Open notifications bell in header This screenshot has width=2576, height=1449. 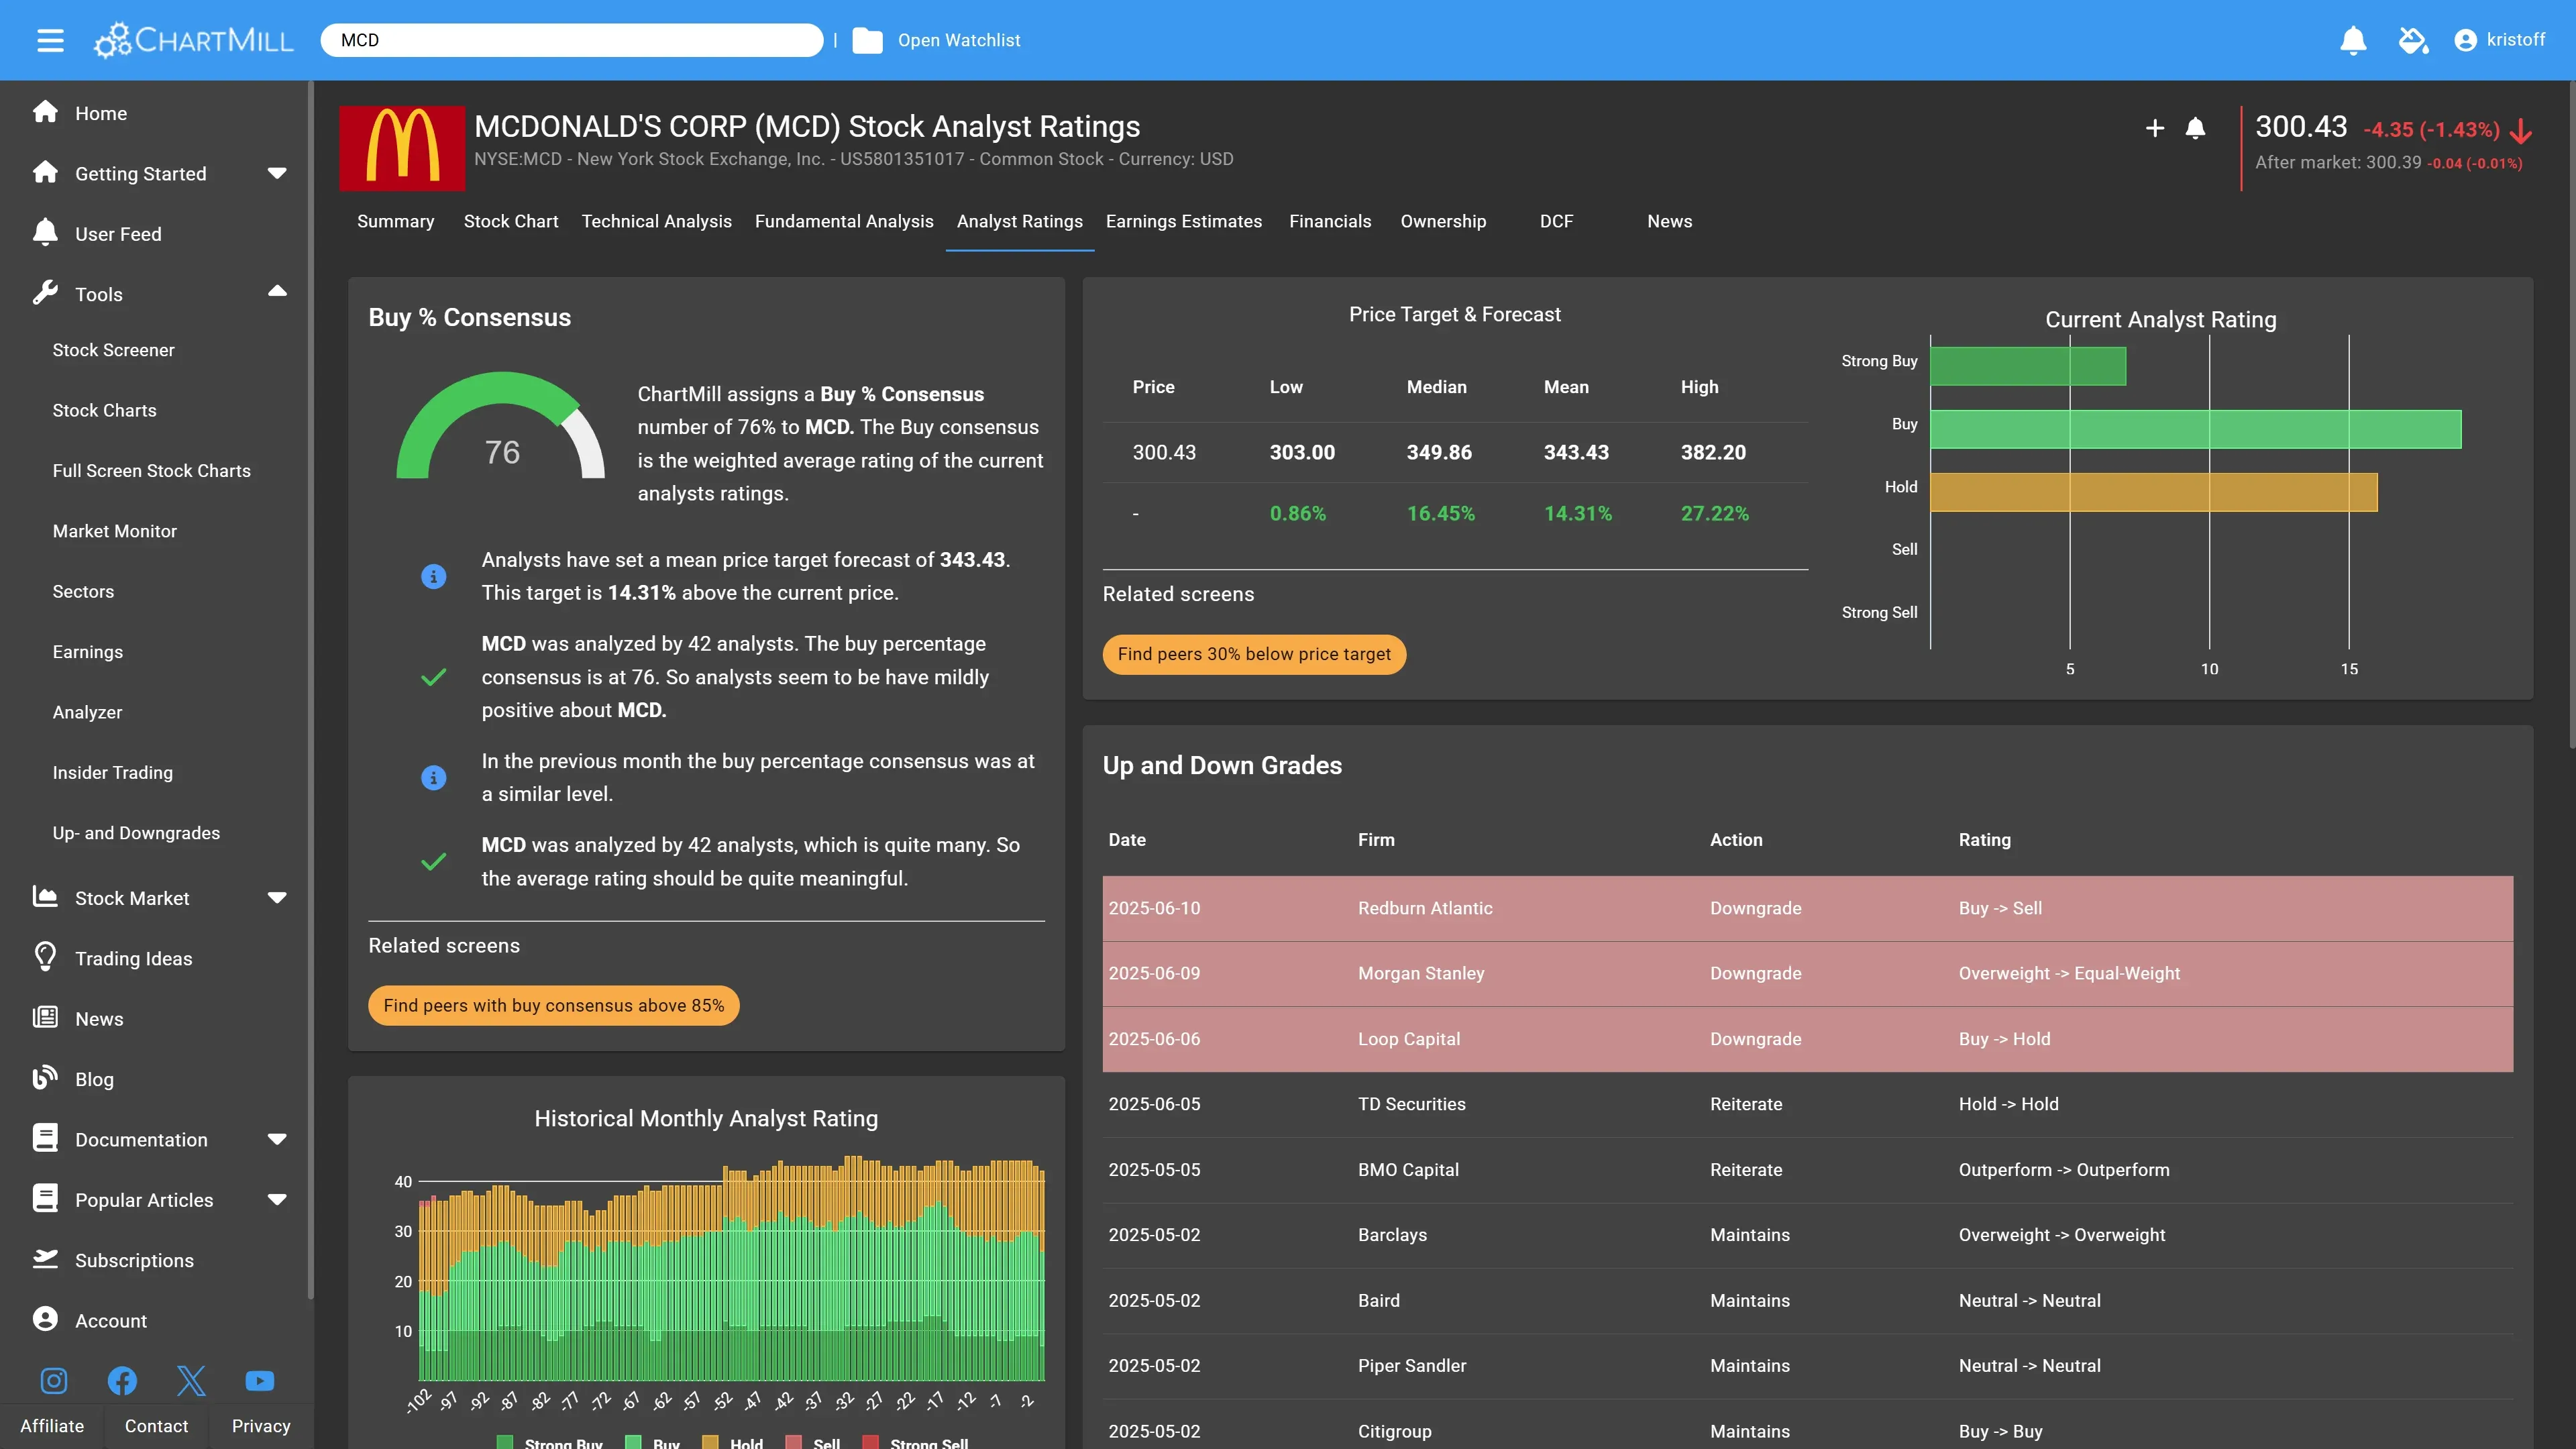(2353, 40)
